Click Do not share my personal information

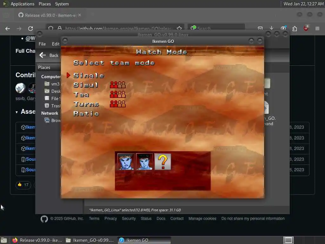[253, 219]
